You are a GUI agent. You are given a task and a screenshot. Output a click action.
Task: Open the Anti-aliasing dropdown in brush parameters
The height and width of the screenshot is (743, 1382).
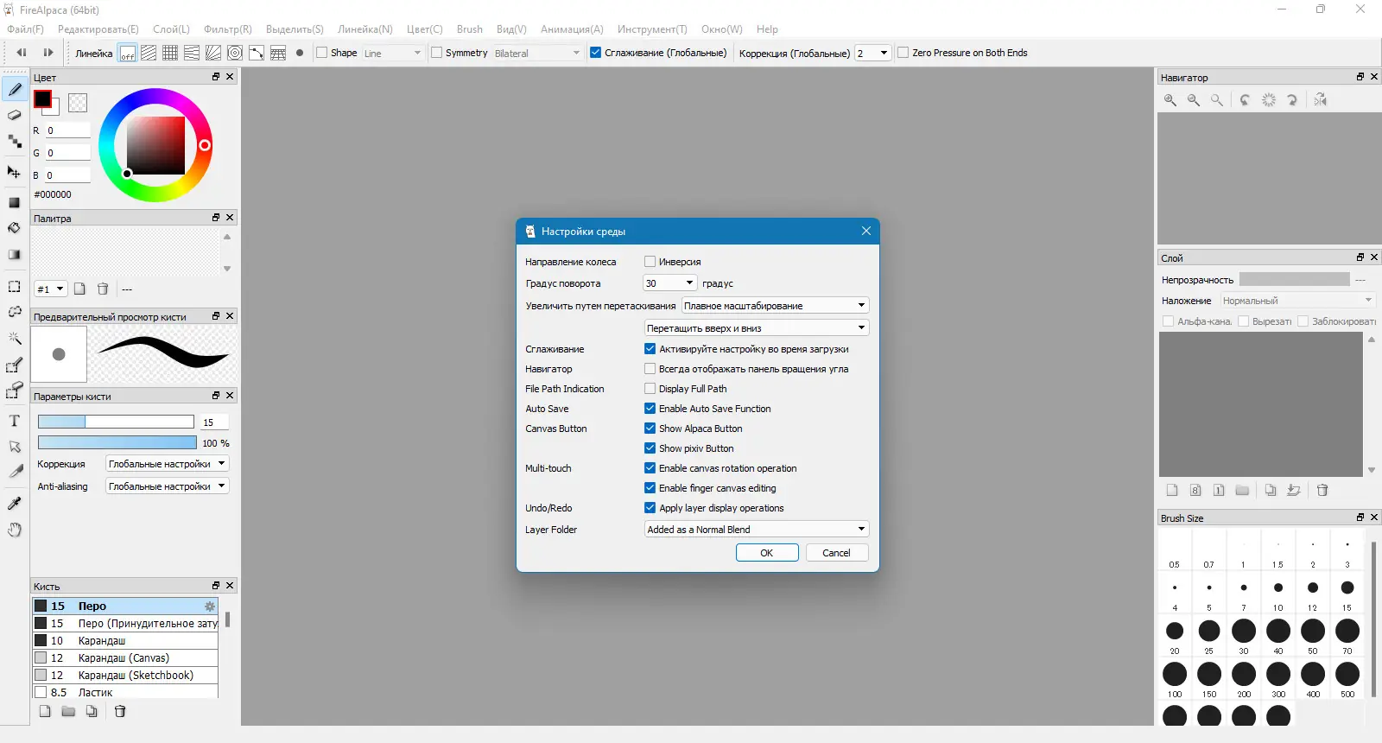click(168, 486)
